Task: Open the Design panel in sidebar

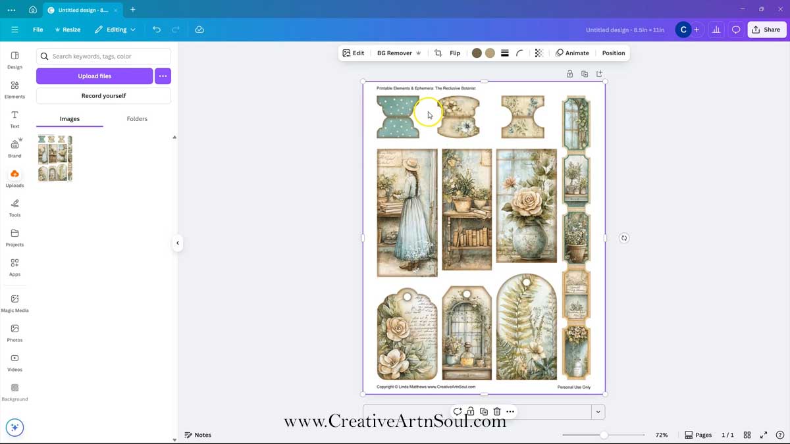Action: click(x=14, y=60)
